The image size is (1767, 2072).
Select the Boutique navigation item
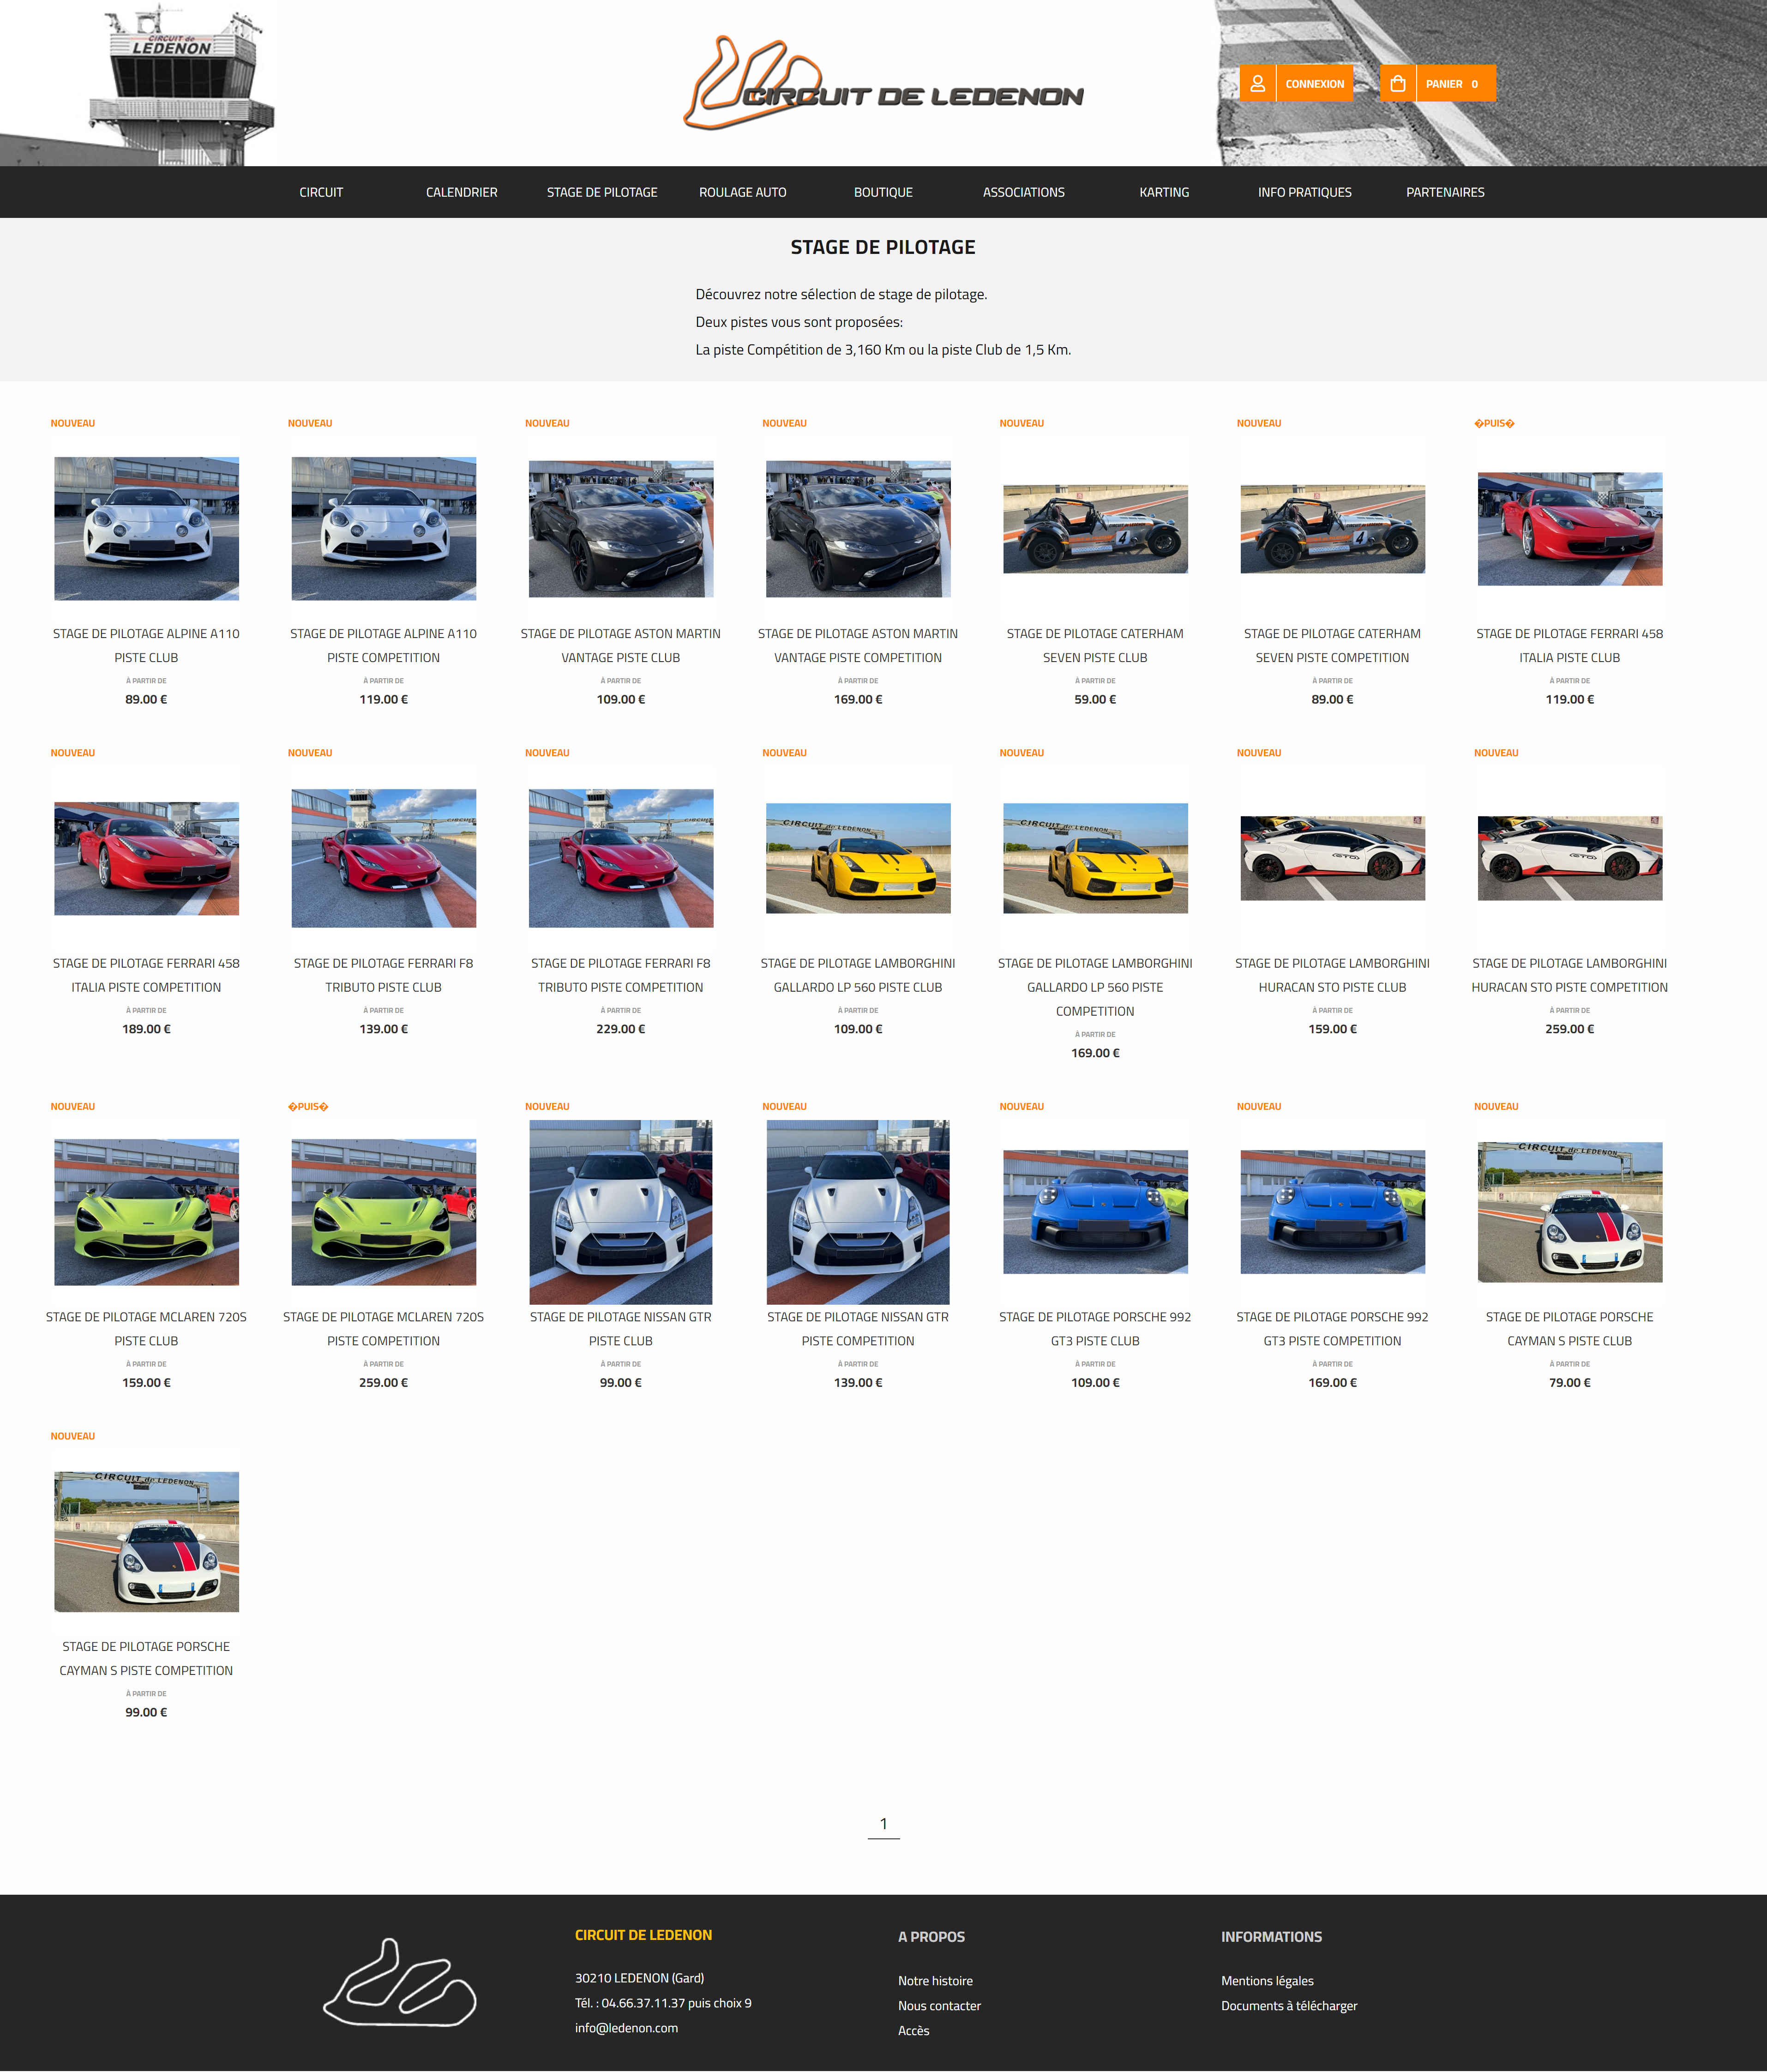(883, 192)
